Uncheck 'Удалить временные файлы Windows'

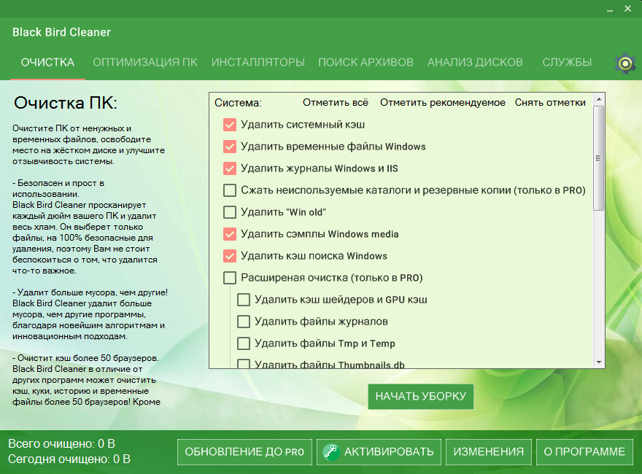click(230, 147)
